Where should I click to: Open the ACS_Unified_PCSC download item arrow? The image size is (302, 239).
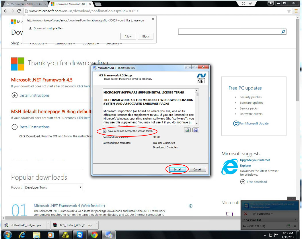click(x=97, y=224)
